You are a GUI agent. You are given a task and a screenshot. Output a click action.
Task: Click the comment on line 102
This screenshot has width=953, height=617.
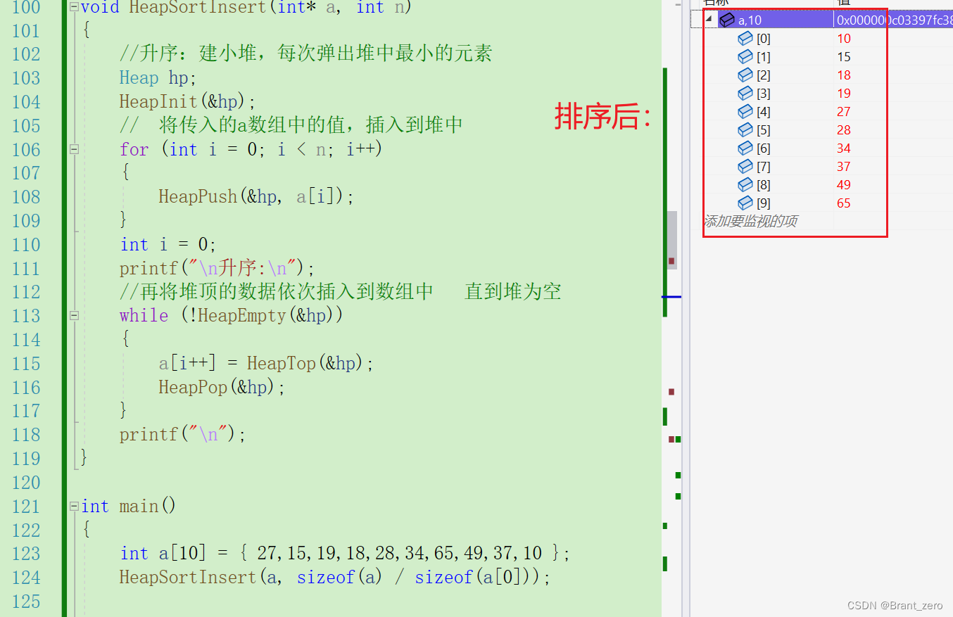[305, 54]
